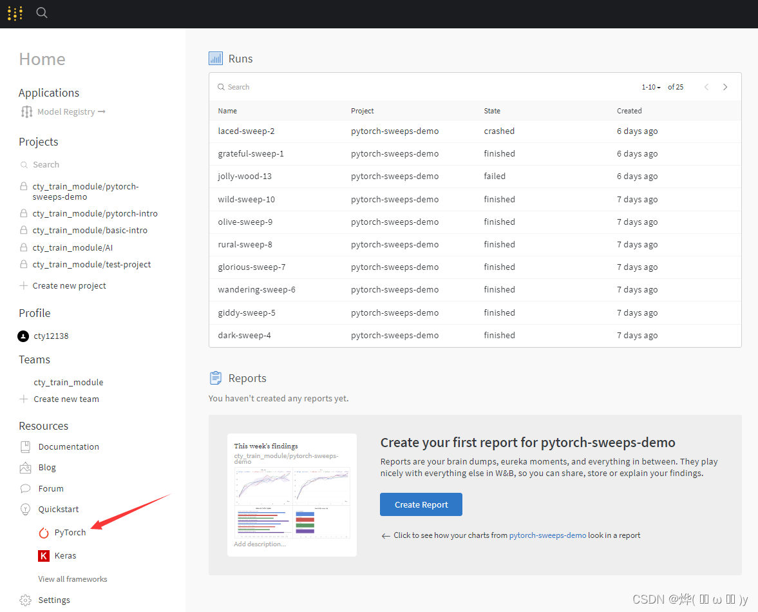Click the This week's findings report thumbnail

pos(292,495)
